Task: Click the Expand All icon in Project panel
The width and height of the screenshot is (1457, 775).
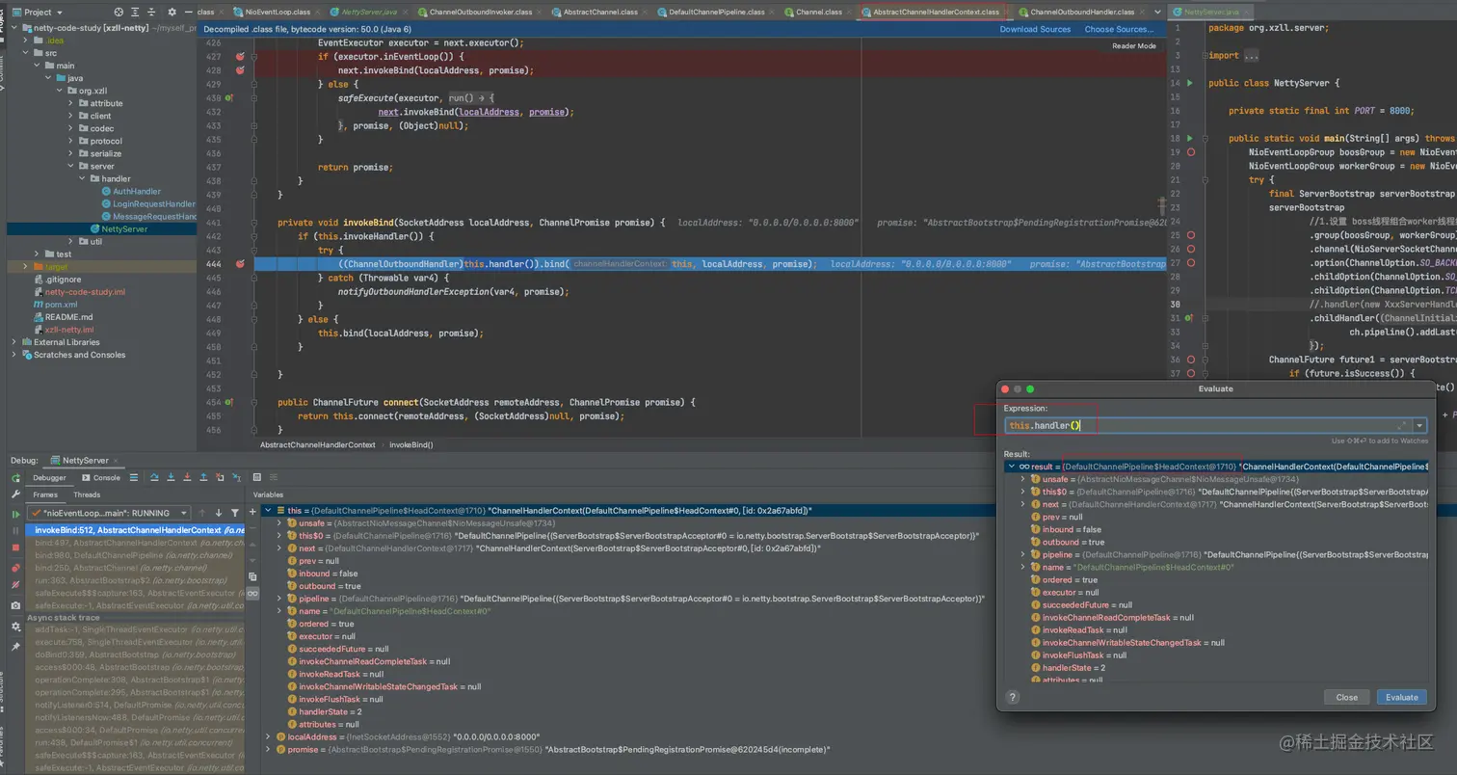Action: point(137,12)
